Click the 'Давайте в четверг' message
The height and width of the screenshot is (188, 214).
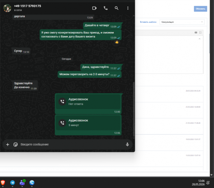tap(102, 26)
